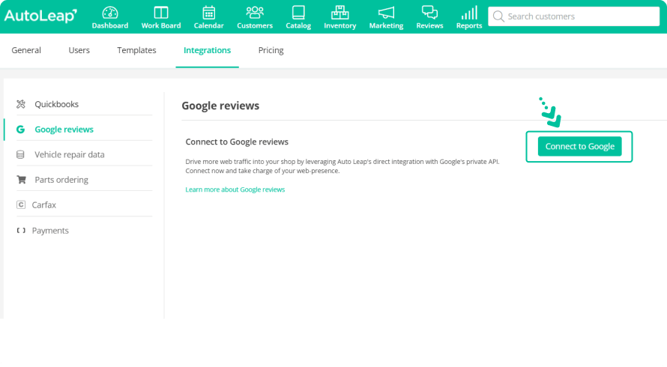This screenshot has height=367, width=667.
Task: Open the Work Board icon
Action: coord(160,13)
